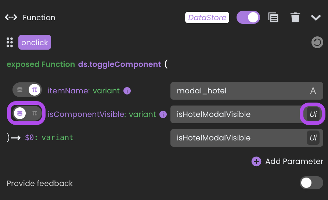Click the duplicate function copy icon

coord(273,17)
